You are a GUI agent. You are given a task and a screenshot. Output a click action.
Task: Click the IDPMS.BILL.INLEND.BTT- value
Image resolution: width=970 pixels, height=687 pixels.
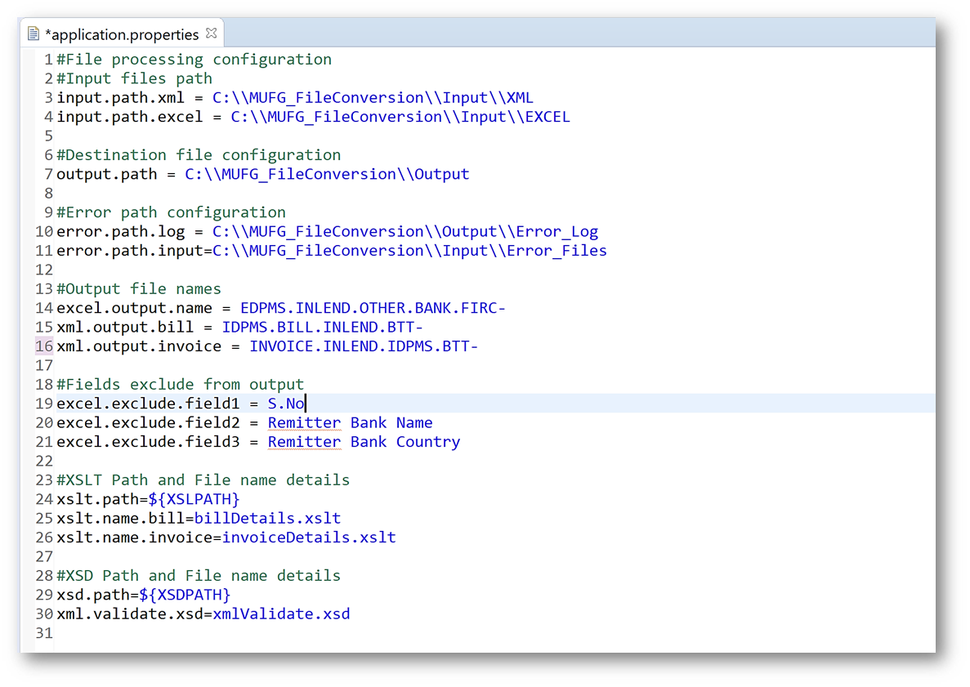coord(322,328)
